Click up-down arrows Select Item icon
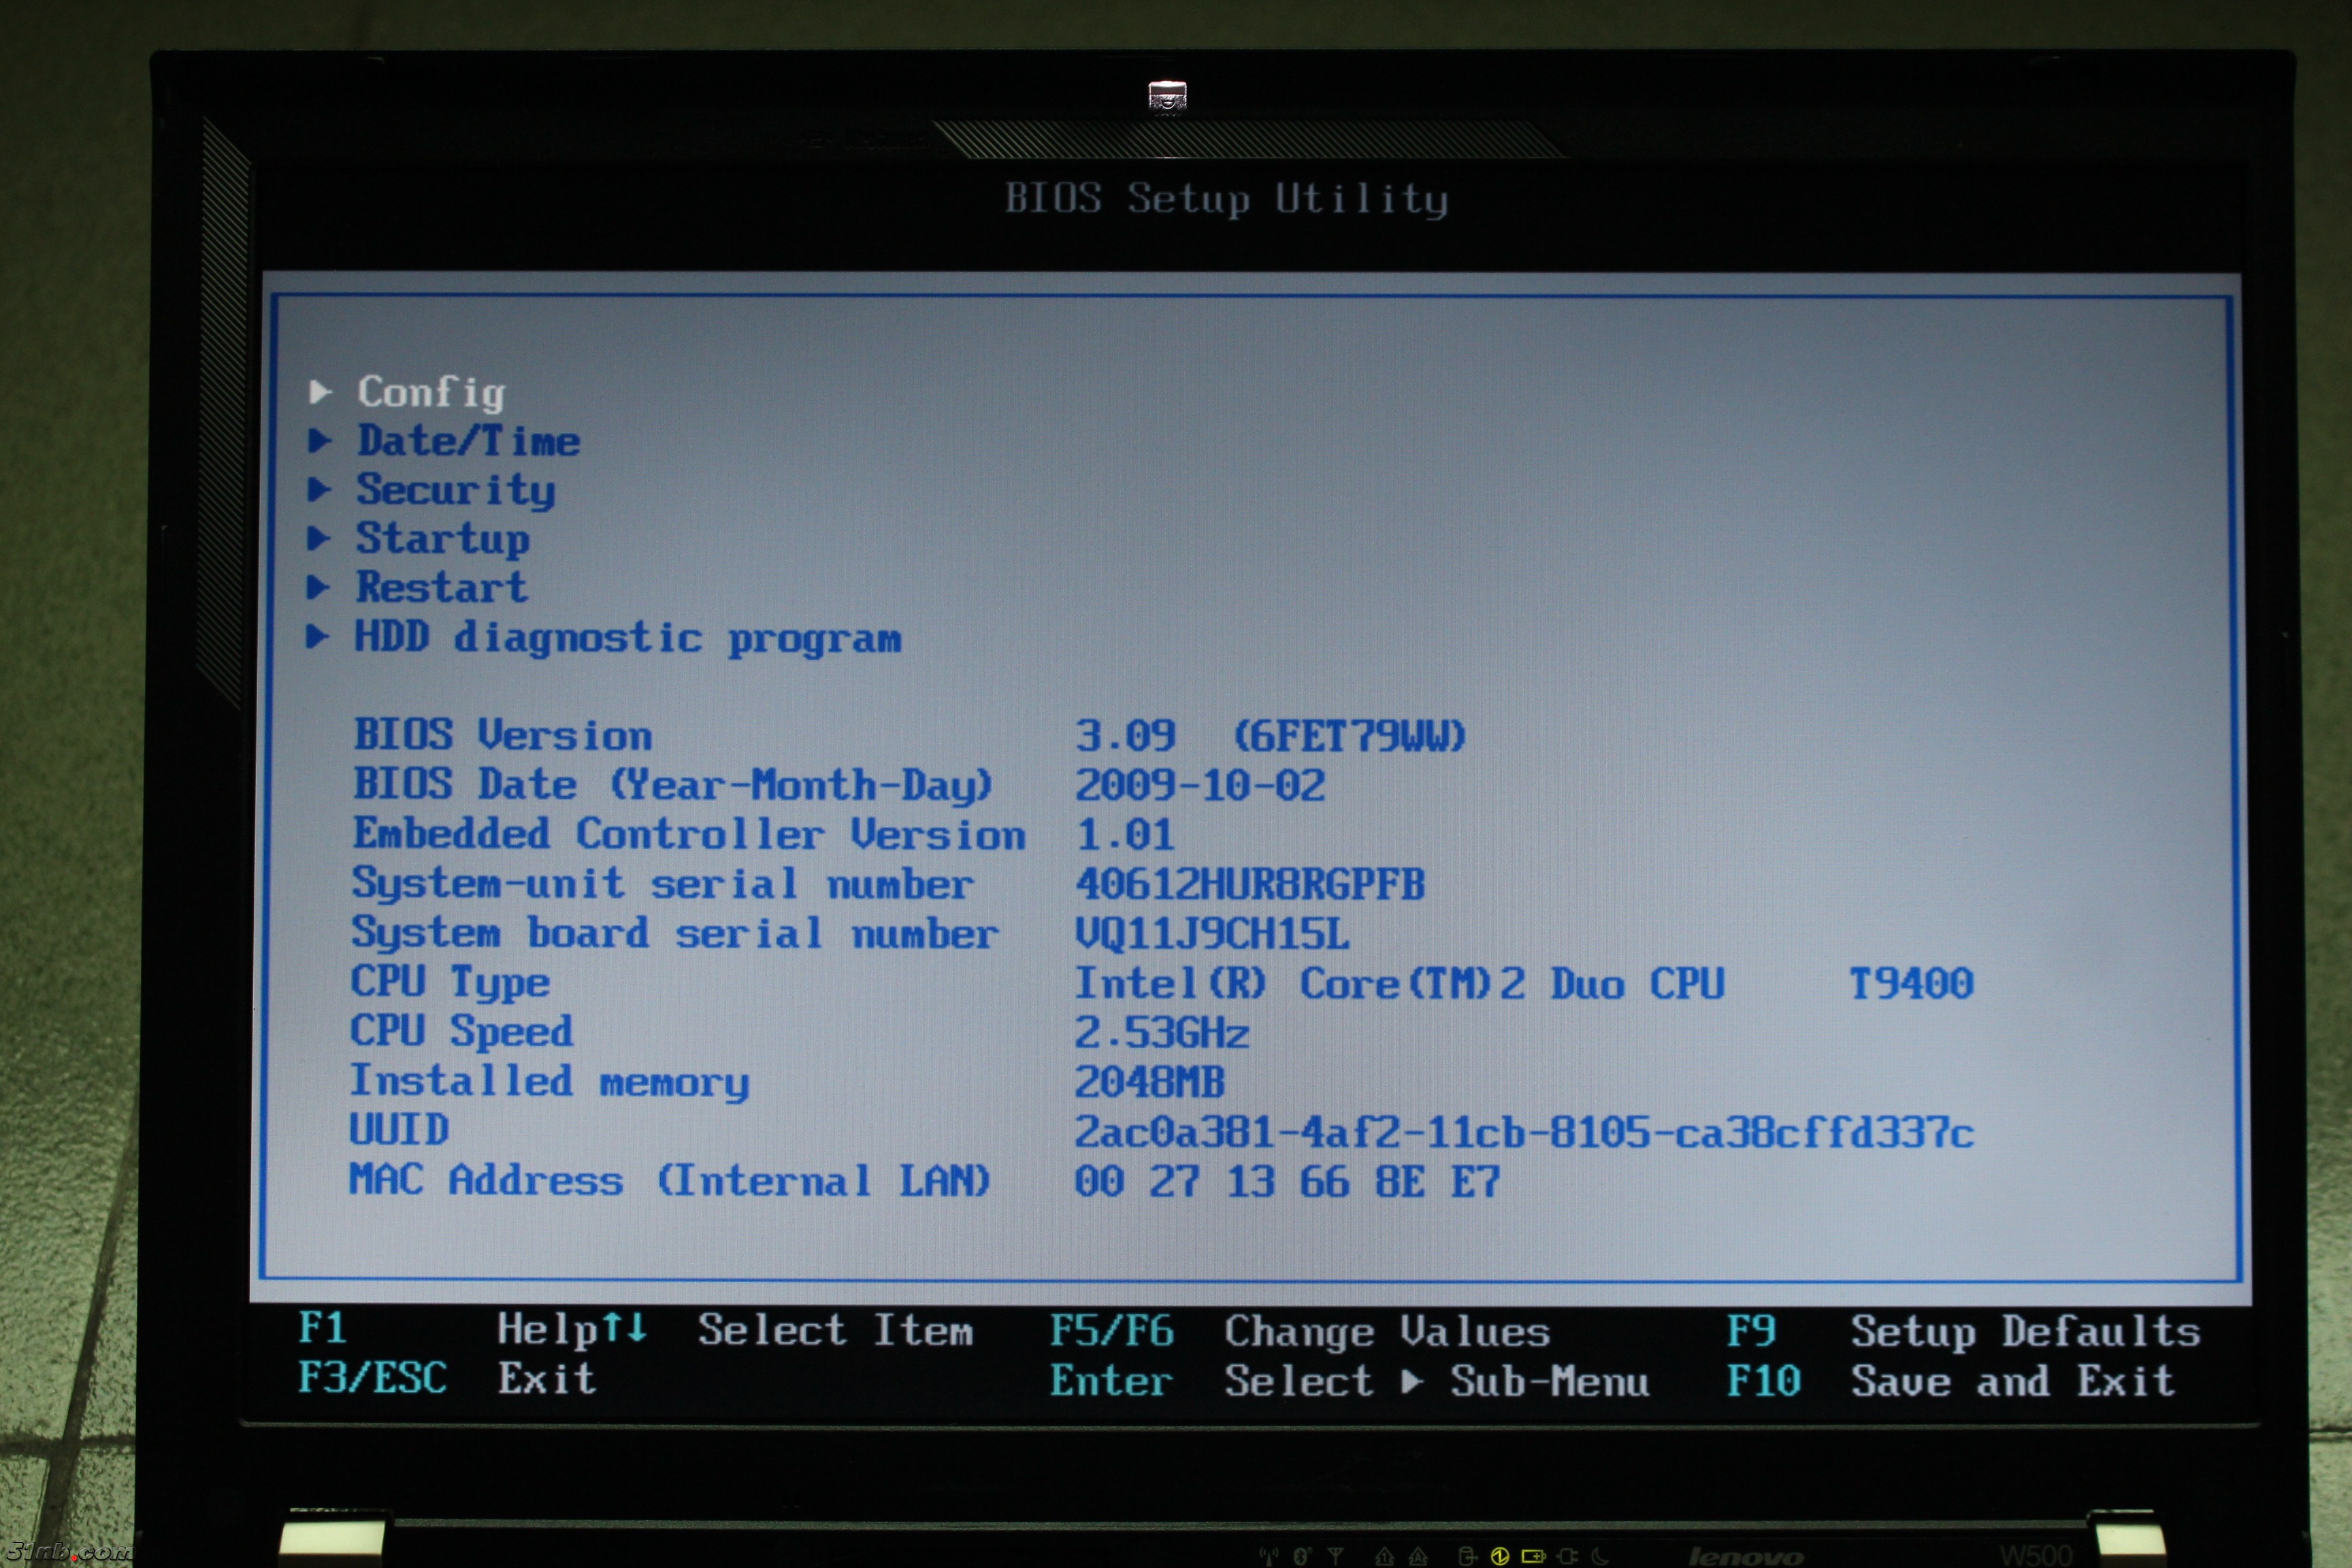 pos(624,1327)
